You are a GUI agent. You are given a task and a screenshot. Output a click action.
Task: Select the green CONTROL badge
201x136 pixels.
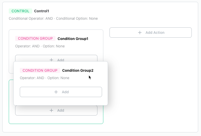pos(20,11)
